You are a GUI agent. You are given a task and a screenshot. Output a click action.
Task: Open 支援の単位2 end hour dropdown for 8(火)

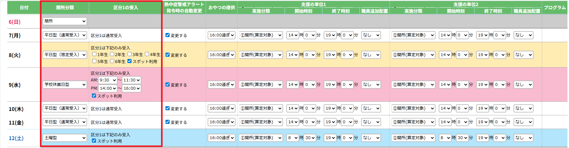pyautogui.click(x=482, y=55)
